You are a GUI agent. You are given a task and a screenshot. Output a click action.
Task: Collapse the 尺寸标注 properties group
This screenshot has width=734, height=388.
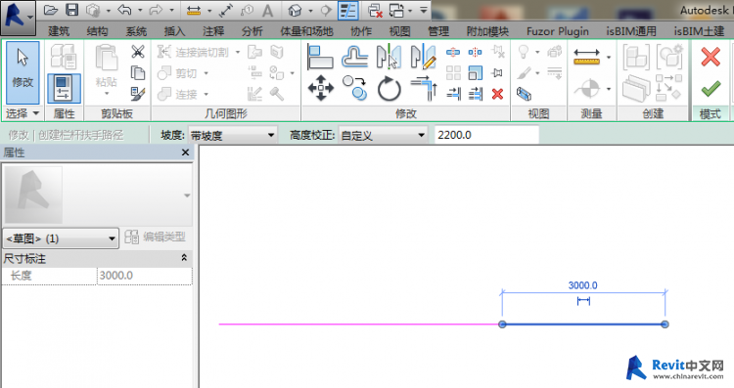click(x=184, y=258)
